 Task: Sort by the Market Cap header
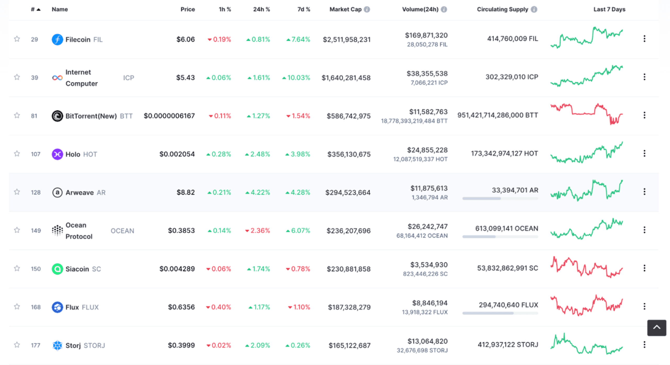click(345, 9)
